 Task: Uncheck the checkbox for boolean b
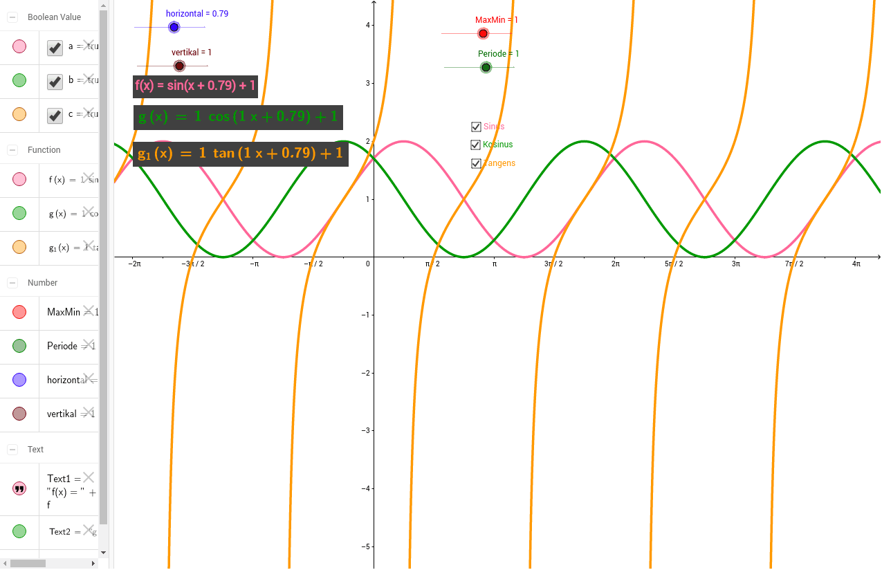point(55,82)
